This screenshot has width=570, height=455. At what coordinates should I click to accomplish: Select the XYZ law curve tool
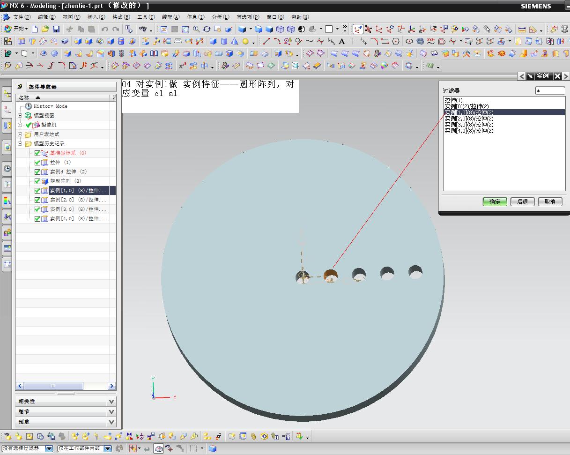[x=431, y=41]
